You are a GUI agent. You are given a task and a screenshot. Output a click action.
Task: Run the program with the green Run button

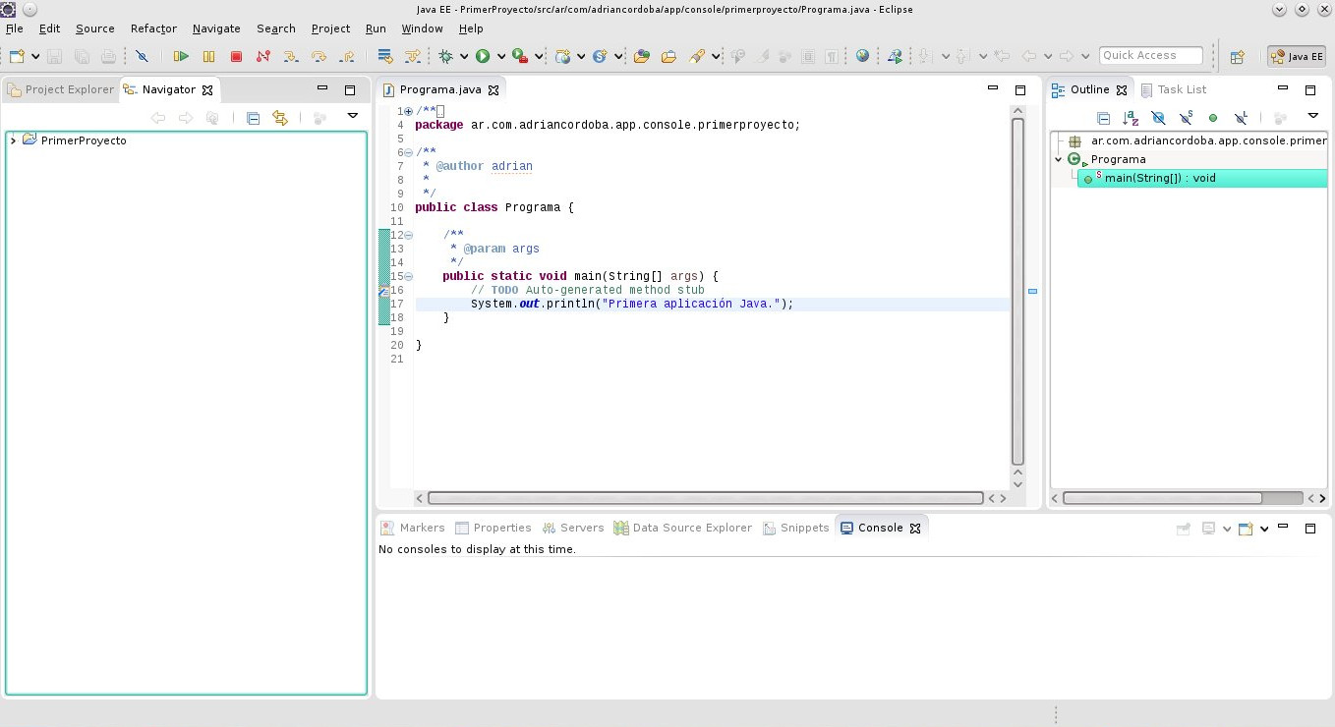pyautogui.click(x=482, y=56)
